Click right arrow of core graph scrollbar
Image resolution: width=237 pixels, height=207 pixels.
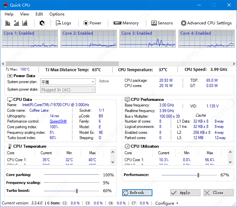(x=234, y=64)
